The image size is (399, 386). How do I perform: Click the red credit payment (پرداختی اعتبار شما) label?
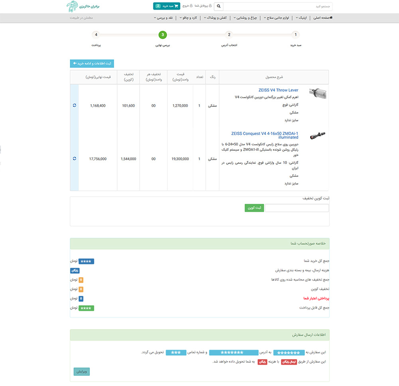pos(316,298)
